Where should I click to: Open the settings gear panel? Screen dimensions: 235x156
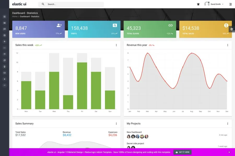(x=232, y=29)
